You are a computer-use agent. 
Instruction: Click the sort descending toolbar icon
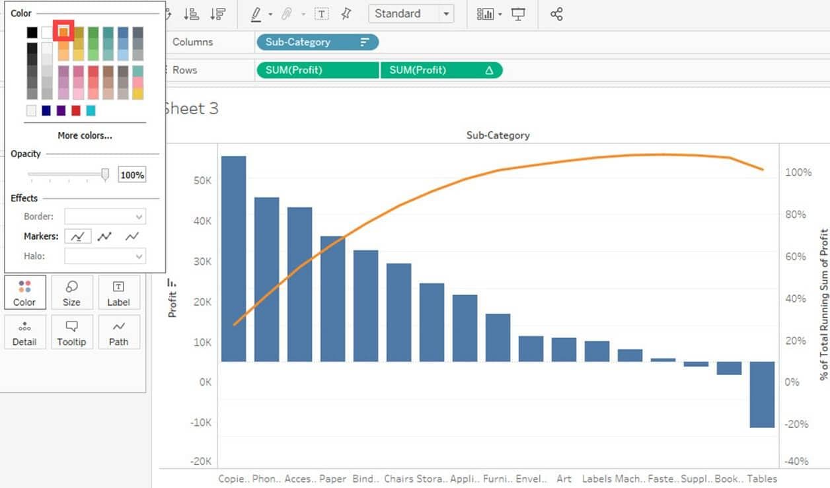(218, 13)
